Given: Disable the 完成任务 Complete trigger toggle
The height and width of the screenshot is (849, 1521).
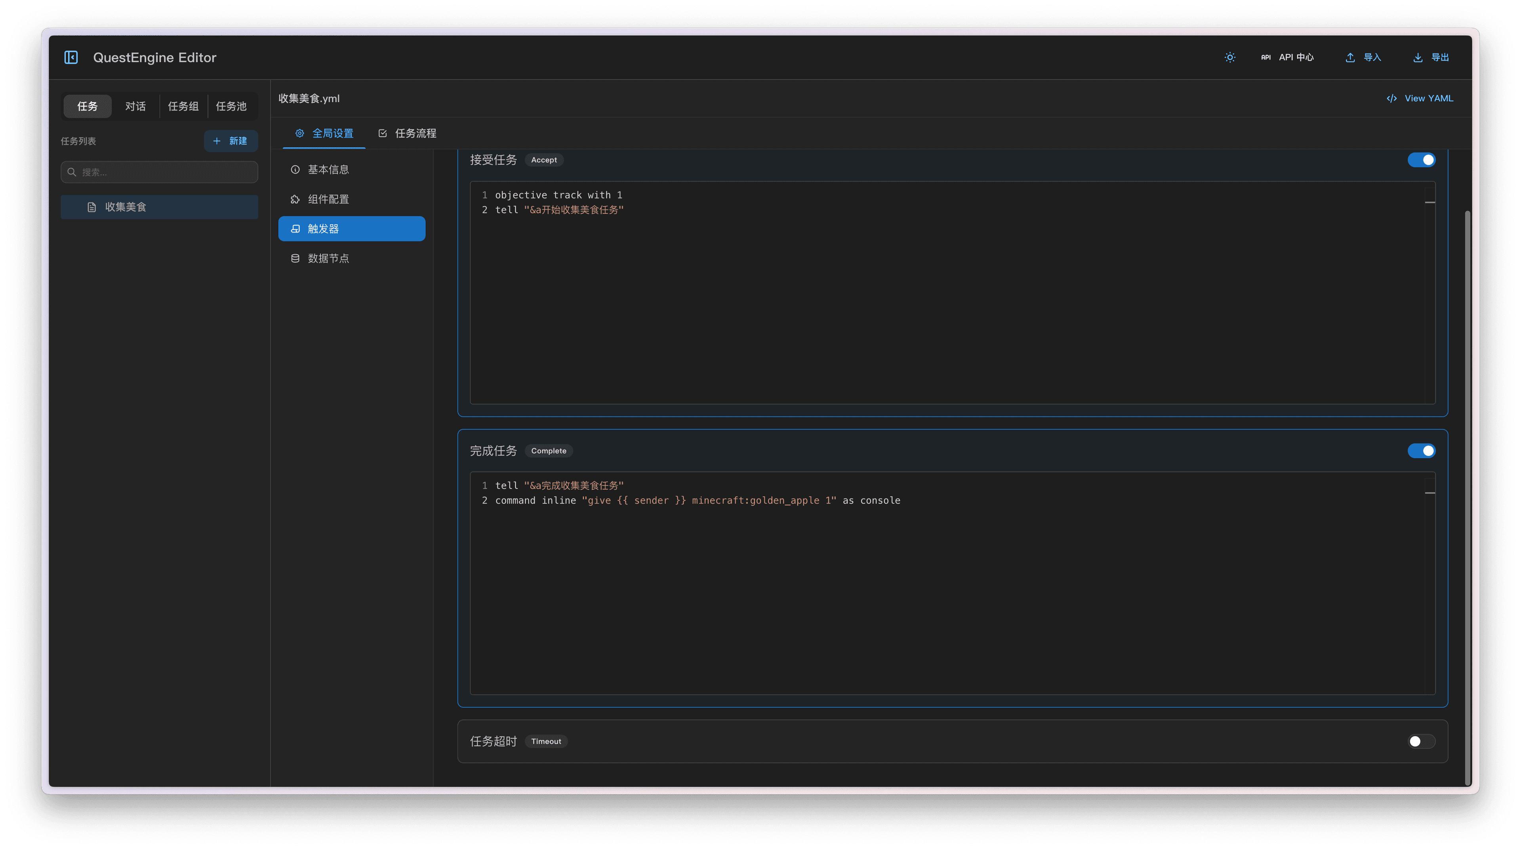Looking at the screenshot, I should [1421, 451].
